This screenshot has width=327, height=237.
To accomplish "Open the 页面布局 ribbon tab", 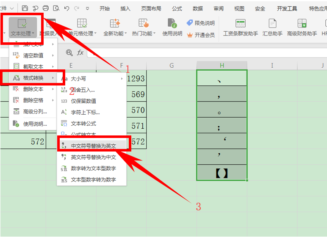I will point(151,8).
